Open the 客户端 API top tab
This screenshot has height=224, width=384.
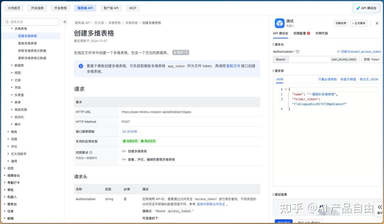point(111,8)
